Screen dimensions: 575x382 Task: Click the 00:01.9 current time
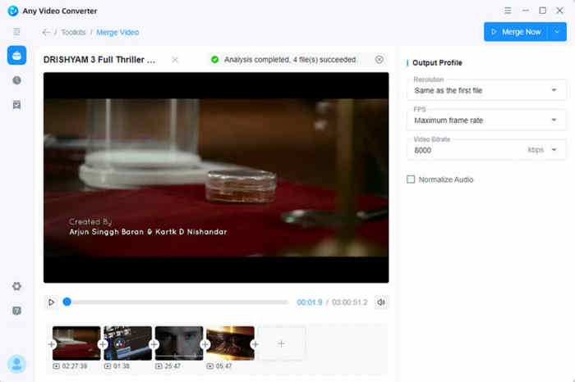coord(309,302)
